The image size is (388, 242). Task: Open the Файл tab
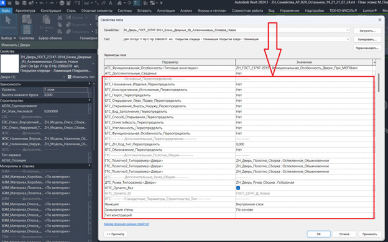tap(6, 11)
